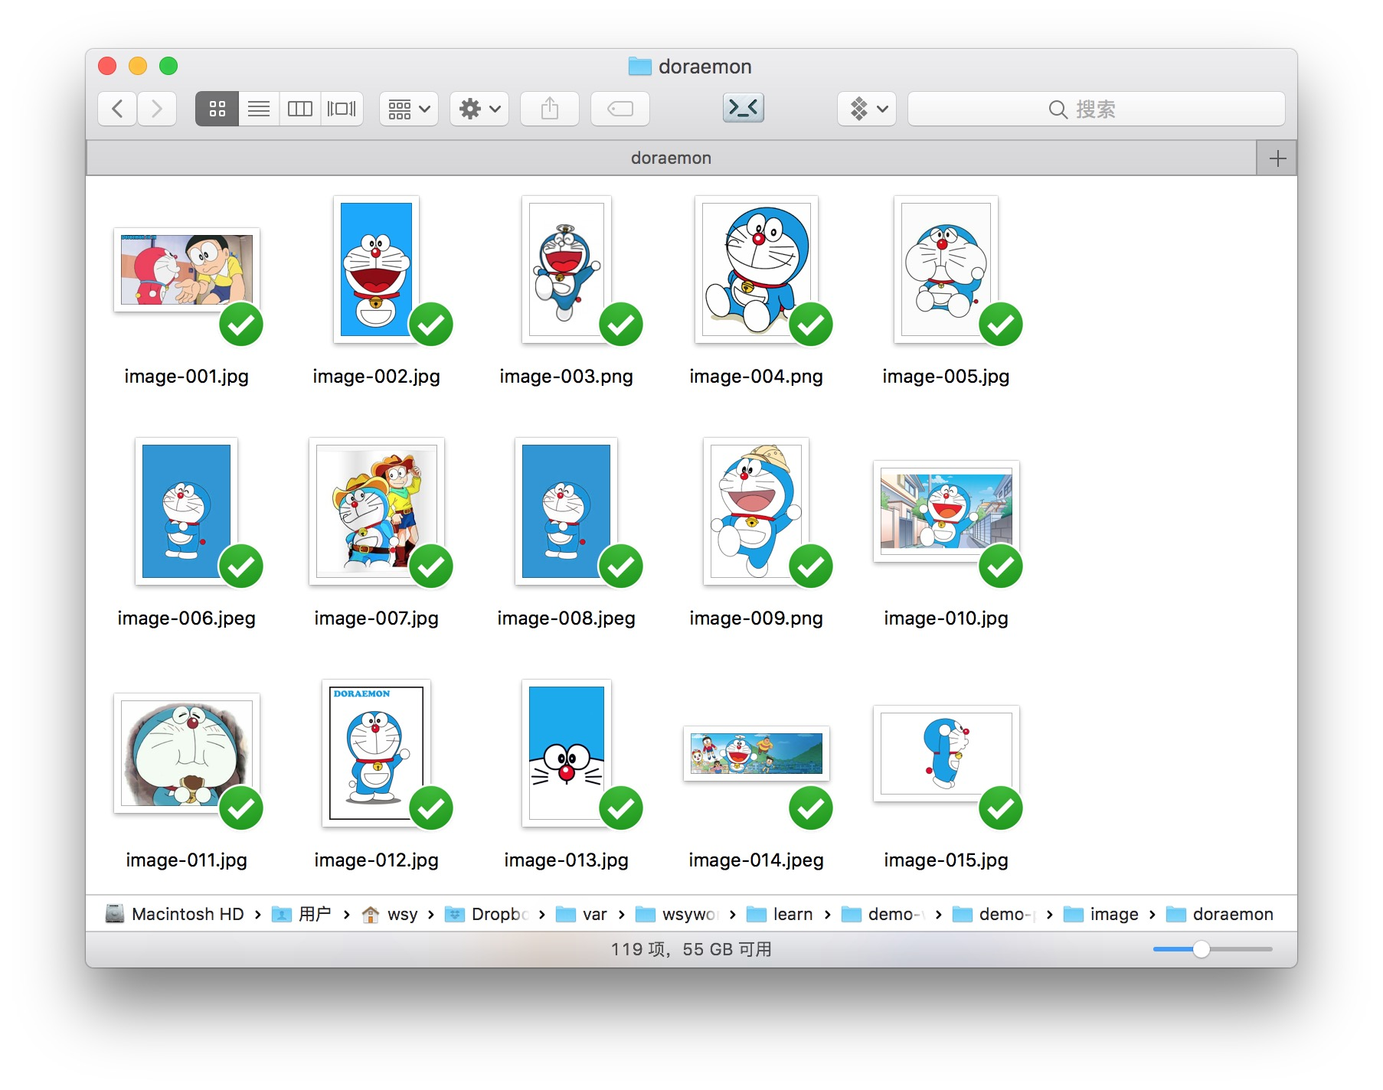Click sync checkmark badge on image-010.jpg
This screenshot has width=1383, height=1090.
point(1001,566)
